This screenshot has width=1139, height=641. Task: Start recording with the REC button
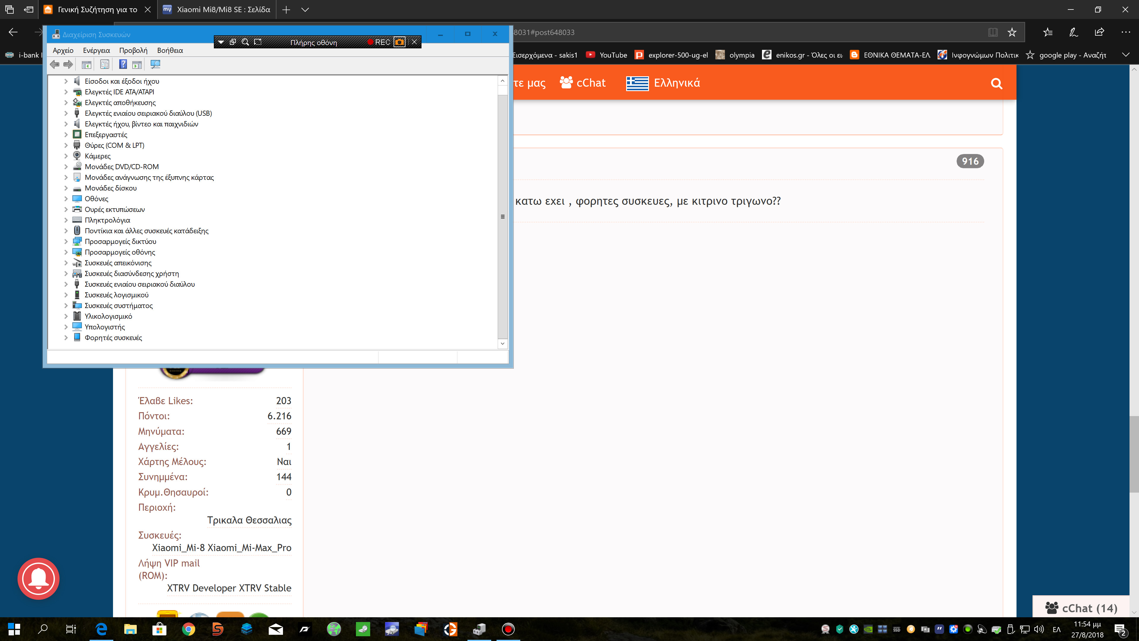tap(379, 42)
